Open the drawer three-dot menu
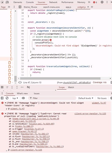 click(x=2, y=93)
